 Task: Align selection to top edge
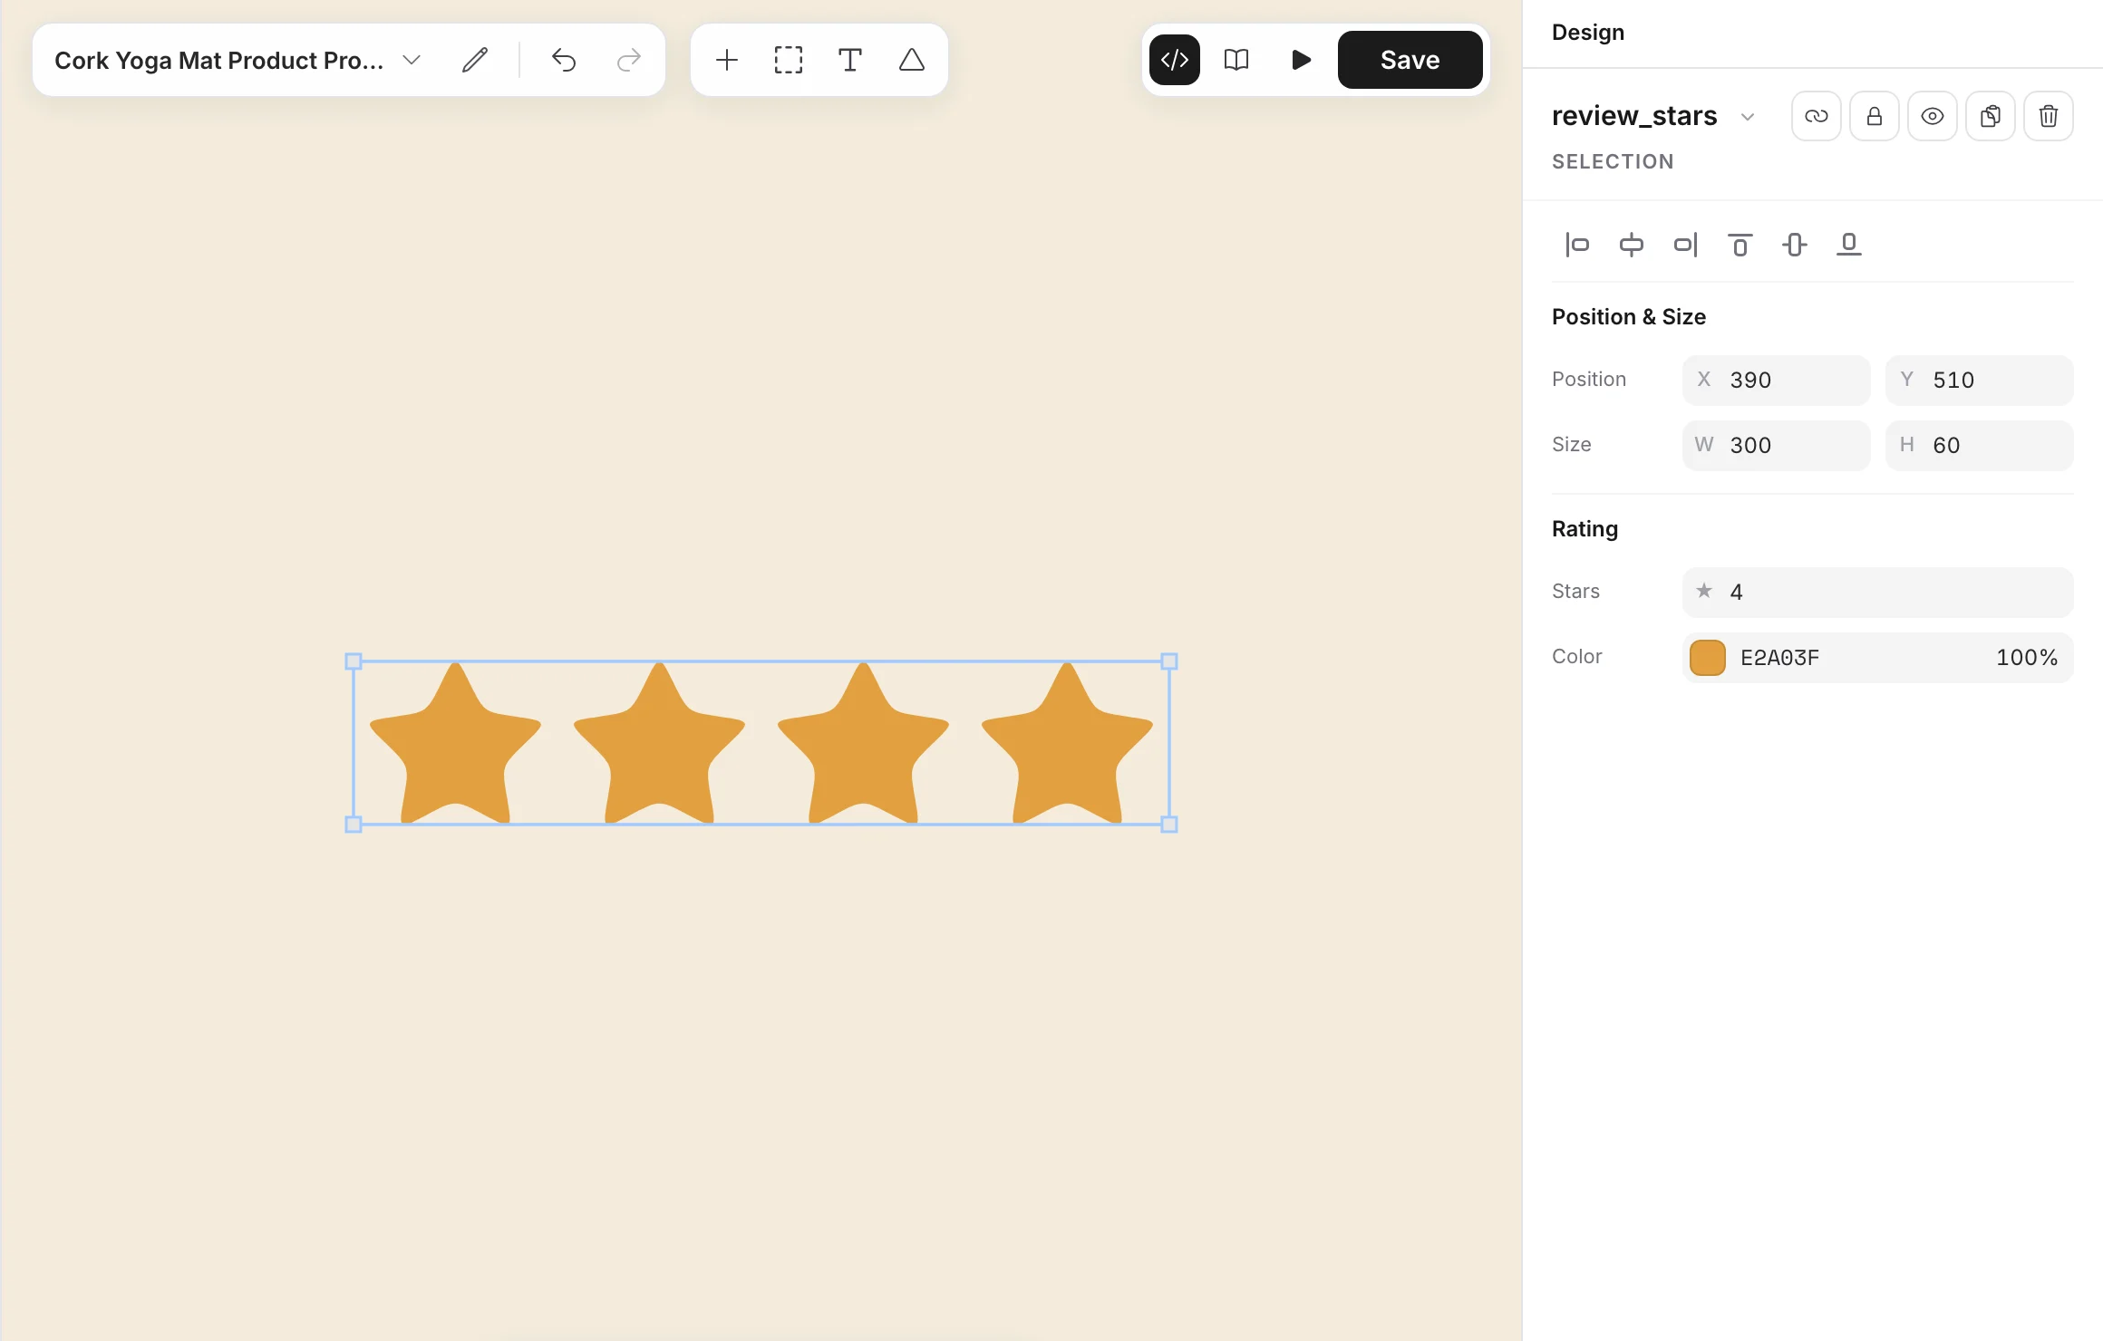coord(1740,245)
